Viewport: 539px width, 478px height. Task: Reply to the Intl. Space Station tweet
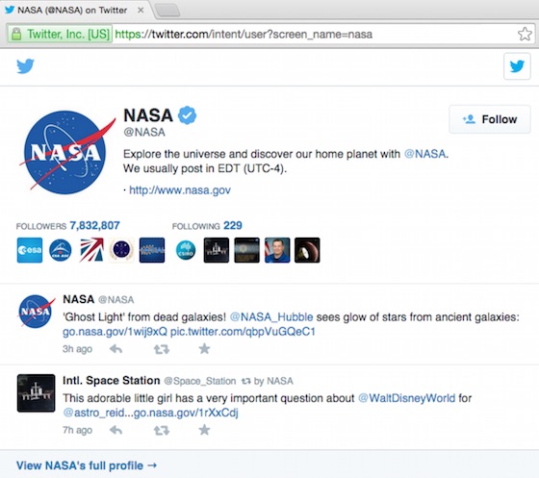point(115,430)
